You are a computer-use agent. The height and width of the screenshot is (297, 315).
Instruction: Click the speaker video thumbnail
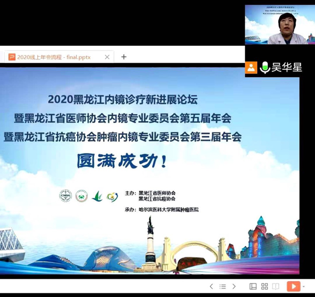[280, 25]
